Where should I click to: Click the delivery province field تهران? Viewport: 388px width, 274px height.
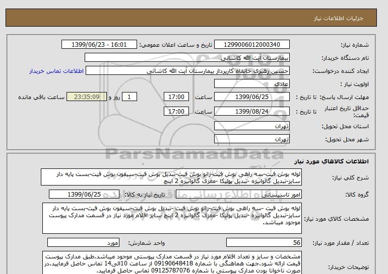point(251,126)
